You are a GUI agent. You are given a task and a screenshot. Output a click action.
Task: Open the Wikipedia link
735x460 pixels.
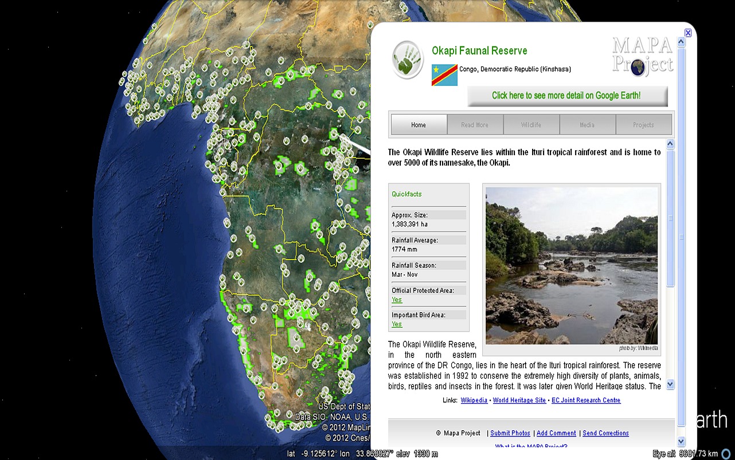point(474,400)
